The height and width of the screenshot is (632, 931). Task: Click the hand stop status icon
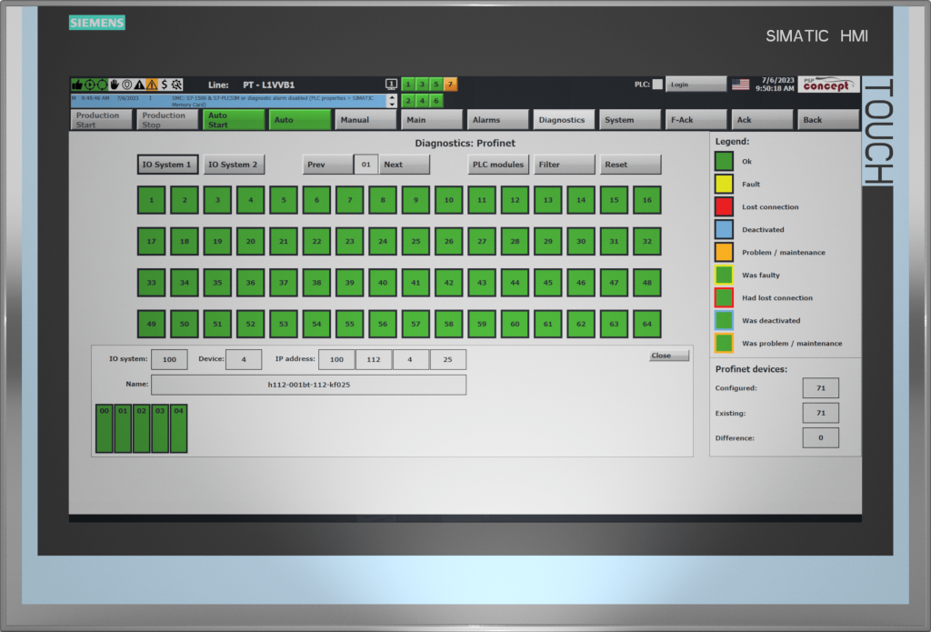114,85
